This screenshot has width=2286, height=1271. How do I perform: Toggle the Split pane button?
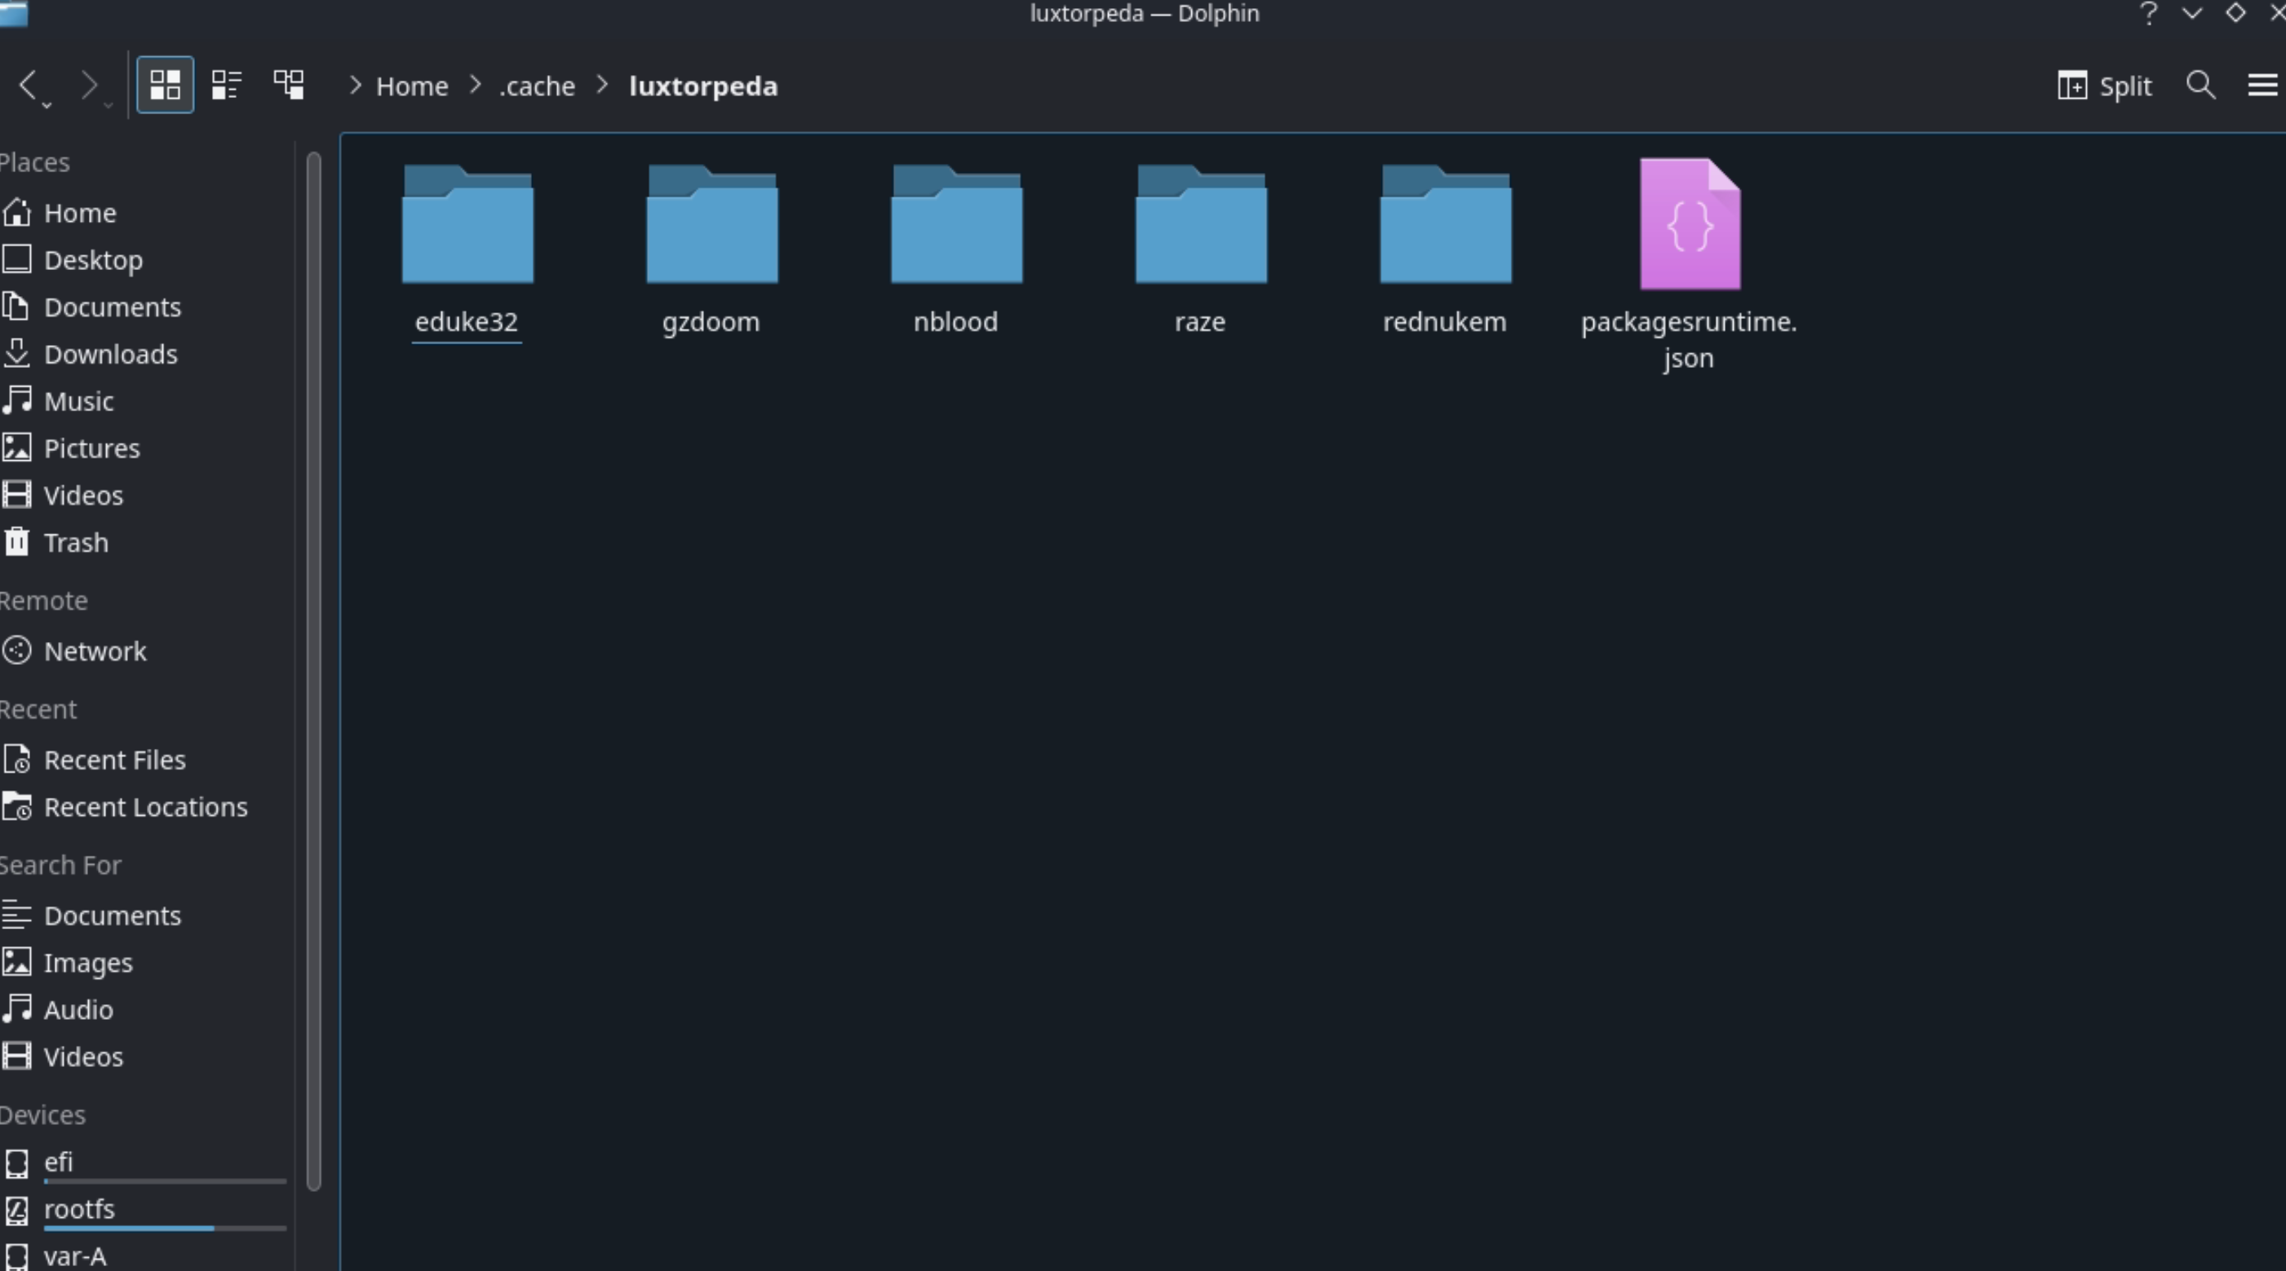tap(2103, 85)
